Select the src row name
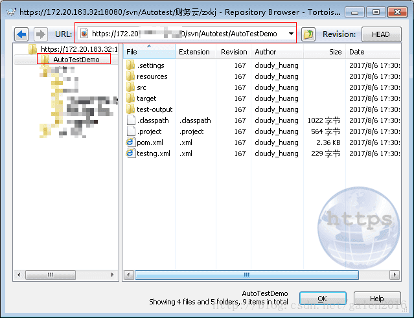The width and height of the screenshot is (414, 318). 141,87
